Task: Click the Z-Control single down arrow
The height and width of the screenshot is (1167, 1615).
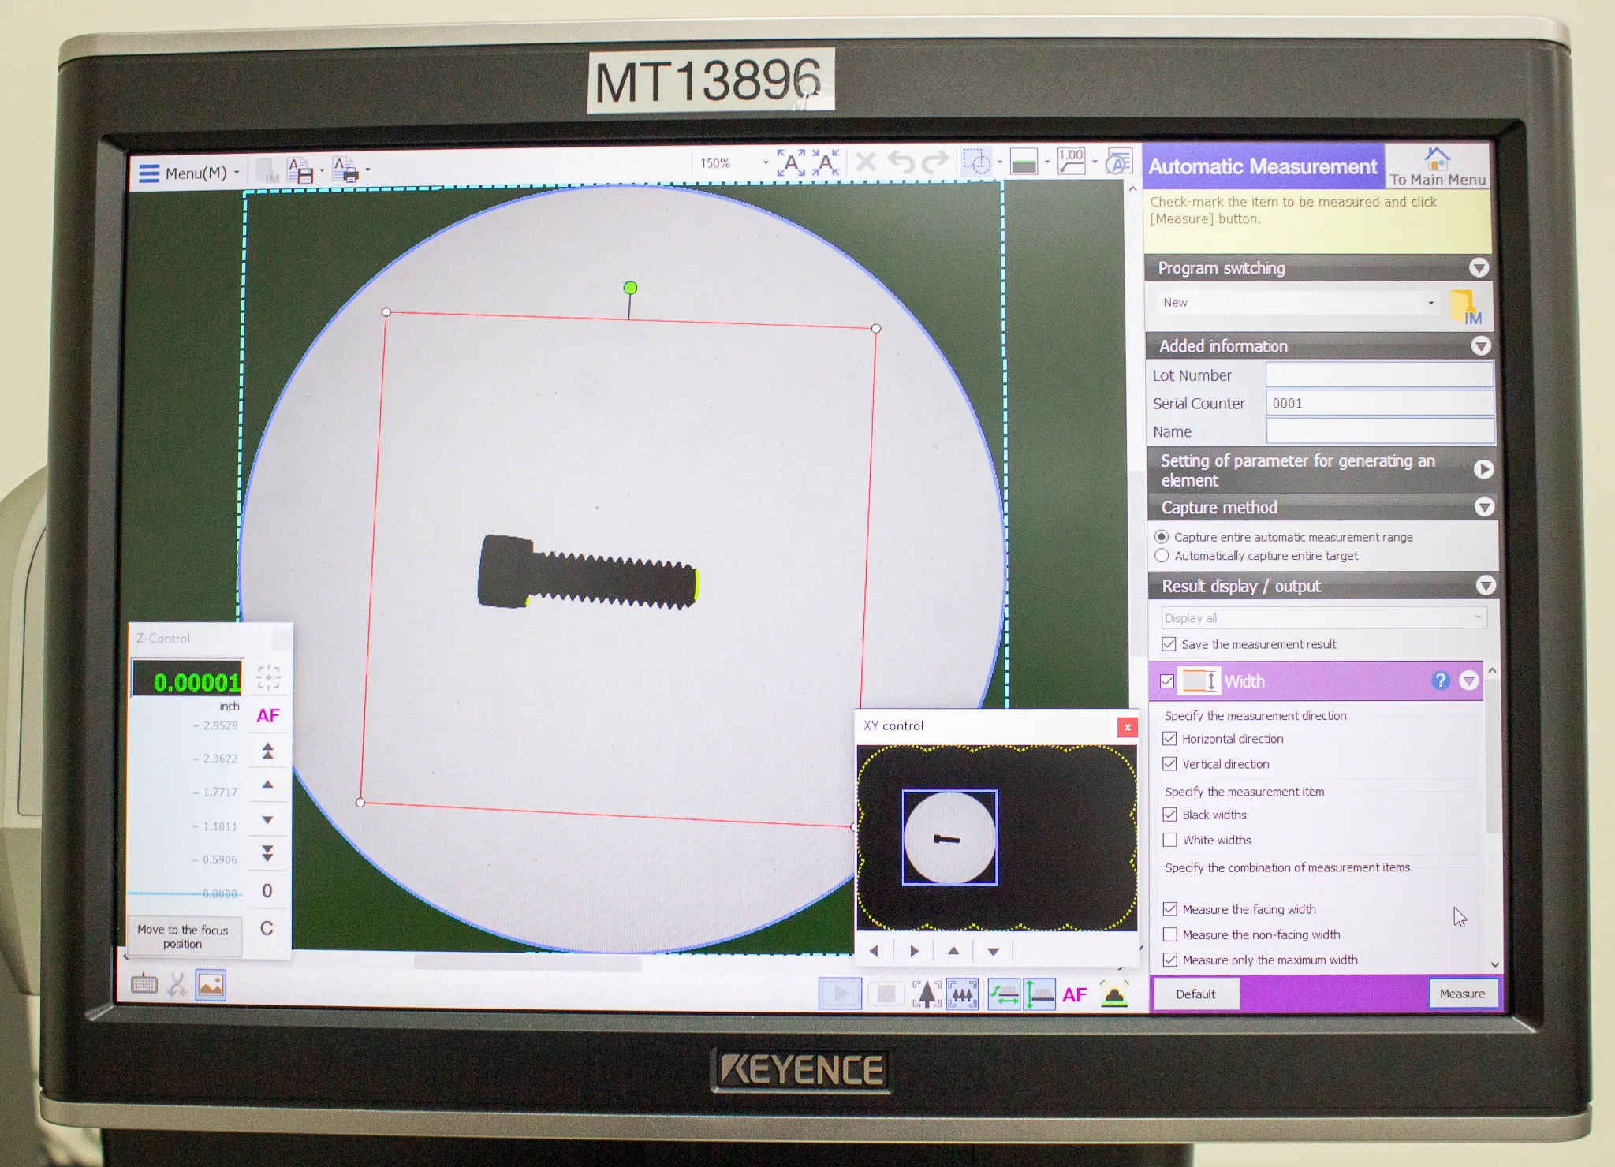Action: (x=267, y=820)
